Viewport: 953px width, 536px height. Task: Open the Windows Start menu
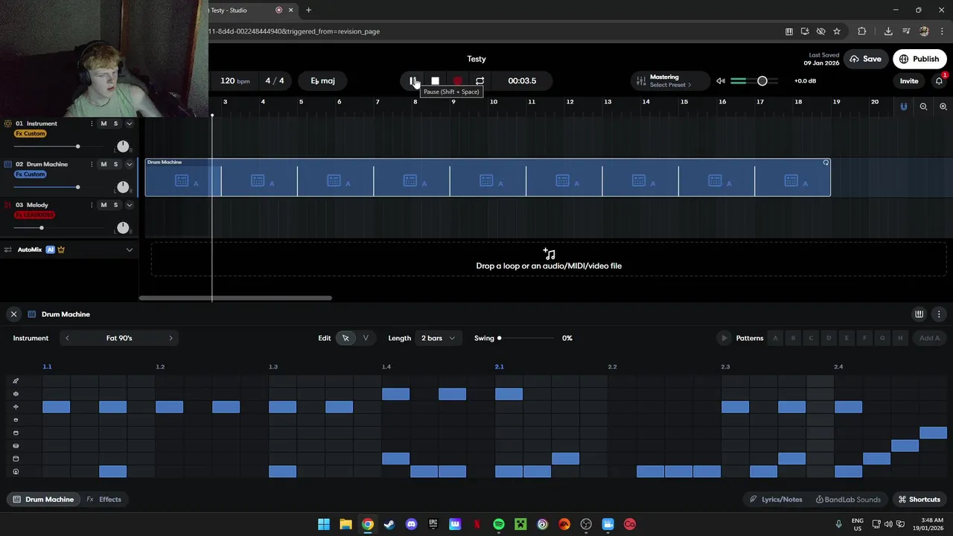(324, 524)
